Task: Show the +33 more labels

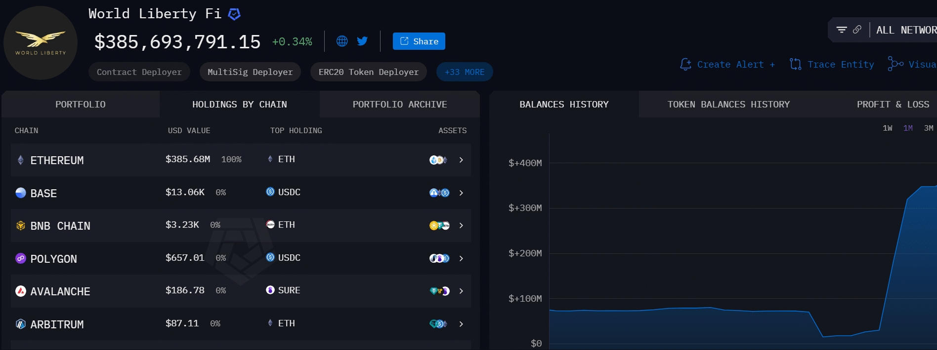Action: point(465,72)
